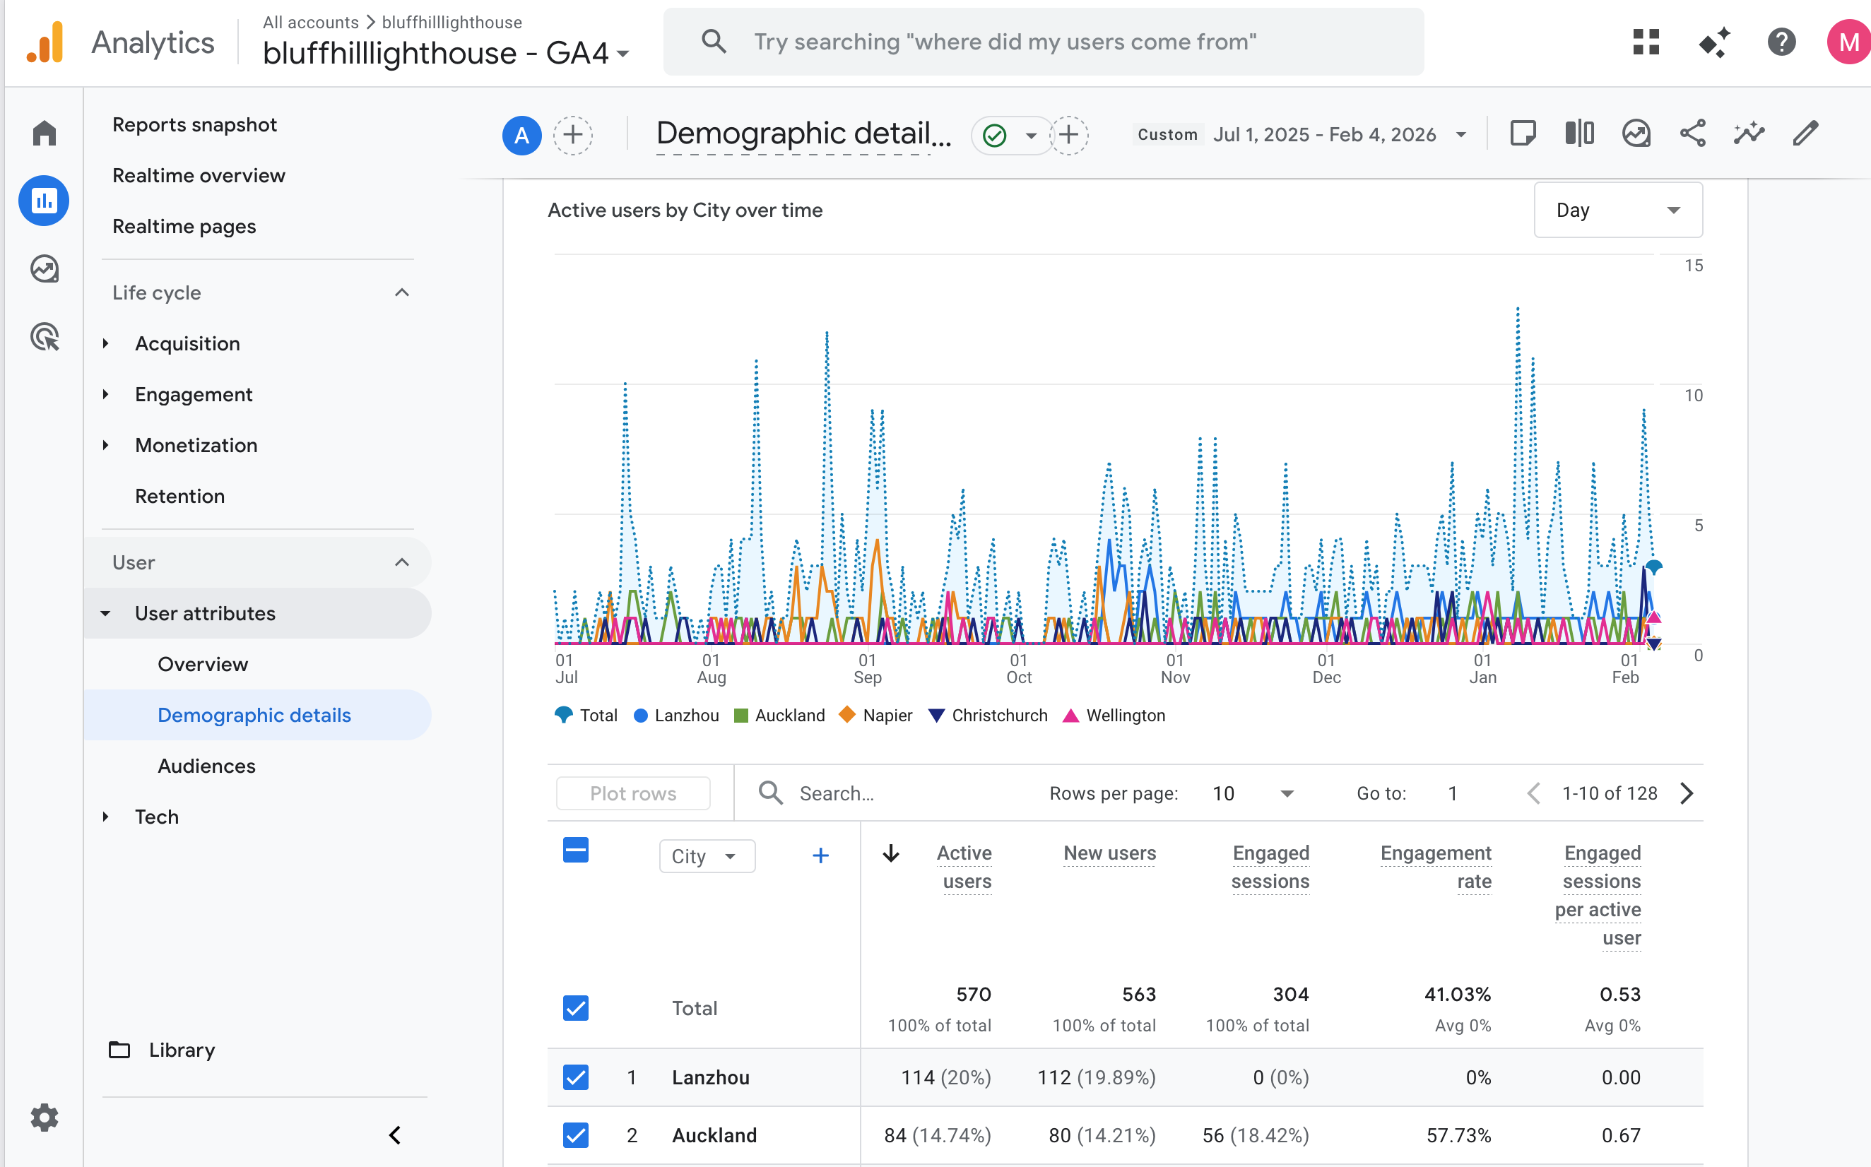The width and height of the screenshot is (1871, 1167).
Task: Click the Advertising icon in left rail
Action: 44,336
